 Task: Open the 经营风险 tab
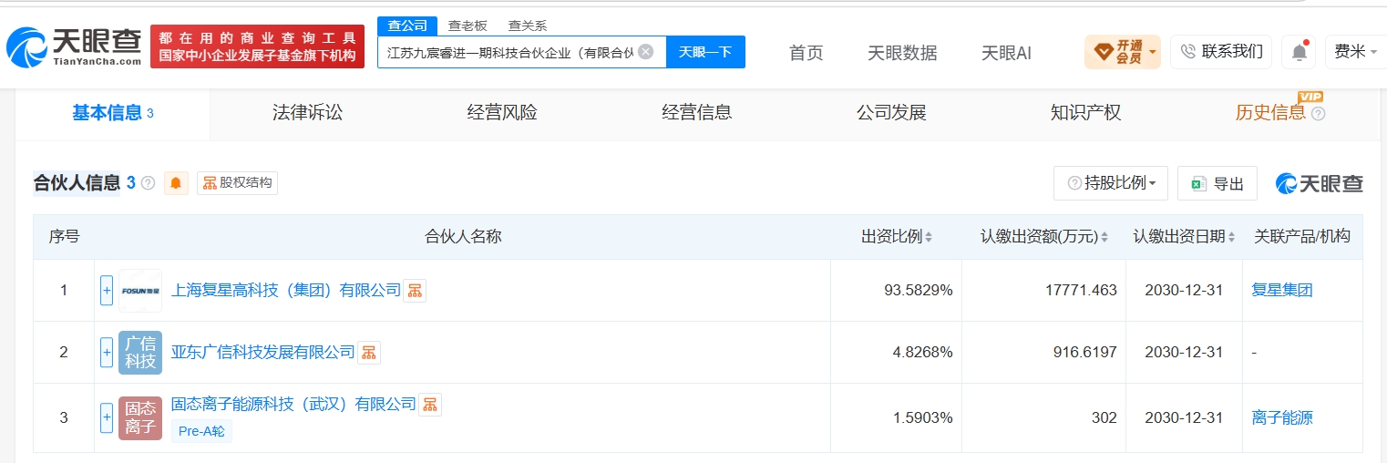502,114
